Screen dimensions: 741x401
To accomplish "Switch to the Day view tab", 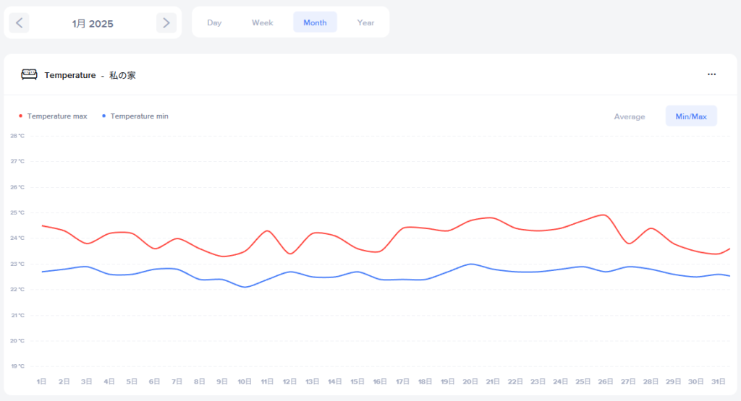I will click(214, 22).
